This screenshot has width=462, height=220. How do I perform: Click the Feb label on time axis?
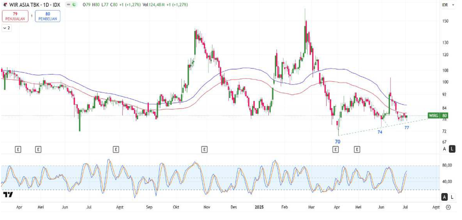[285, 207]
